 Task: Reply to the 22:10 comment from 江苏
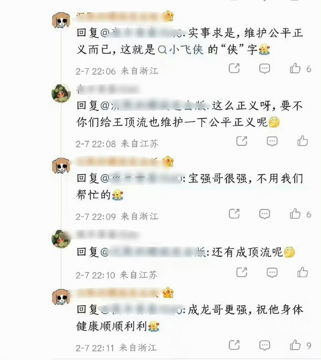(272, 272)
